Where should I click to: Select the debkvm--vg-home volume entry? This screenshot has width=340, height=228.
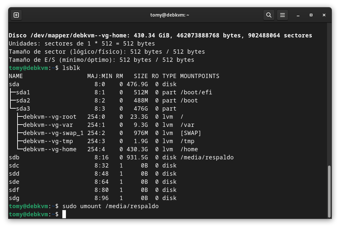49,149
